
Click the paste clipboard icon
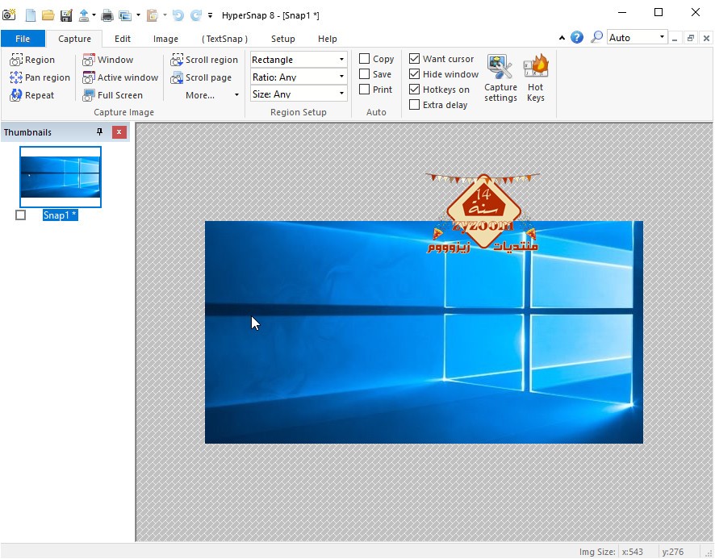(x=152, y=15)
